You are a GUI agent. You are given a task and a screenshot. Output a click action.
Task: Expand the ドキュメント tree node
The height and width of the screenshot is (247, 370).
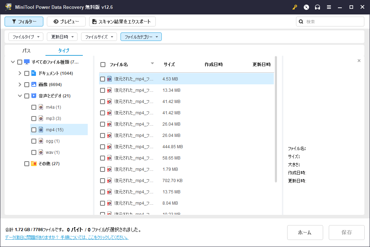pos(20,73)
